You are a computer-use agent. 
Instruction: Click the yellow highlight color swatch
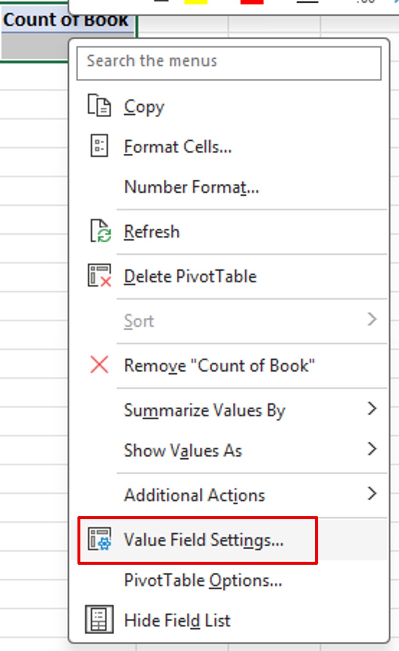coord(196,2)
